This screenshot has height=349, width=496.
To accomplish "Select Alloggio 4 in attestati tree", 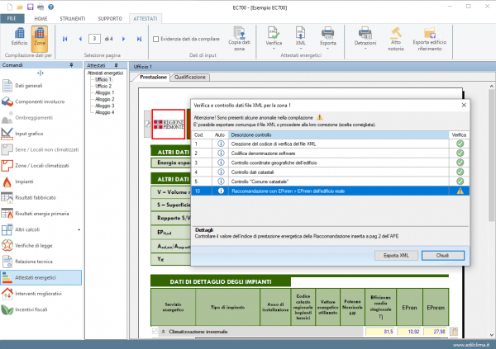I will 105,112.
